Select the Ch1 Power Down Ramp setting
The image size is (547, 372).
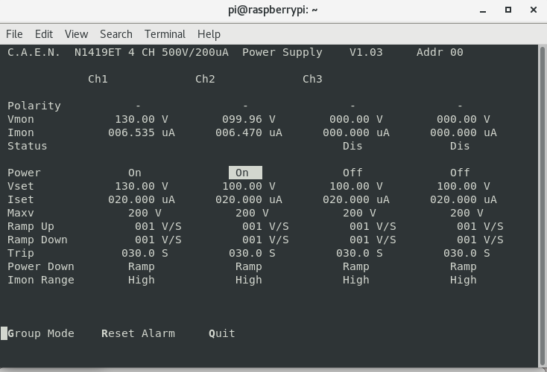141,266
